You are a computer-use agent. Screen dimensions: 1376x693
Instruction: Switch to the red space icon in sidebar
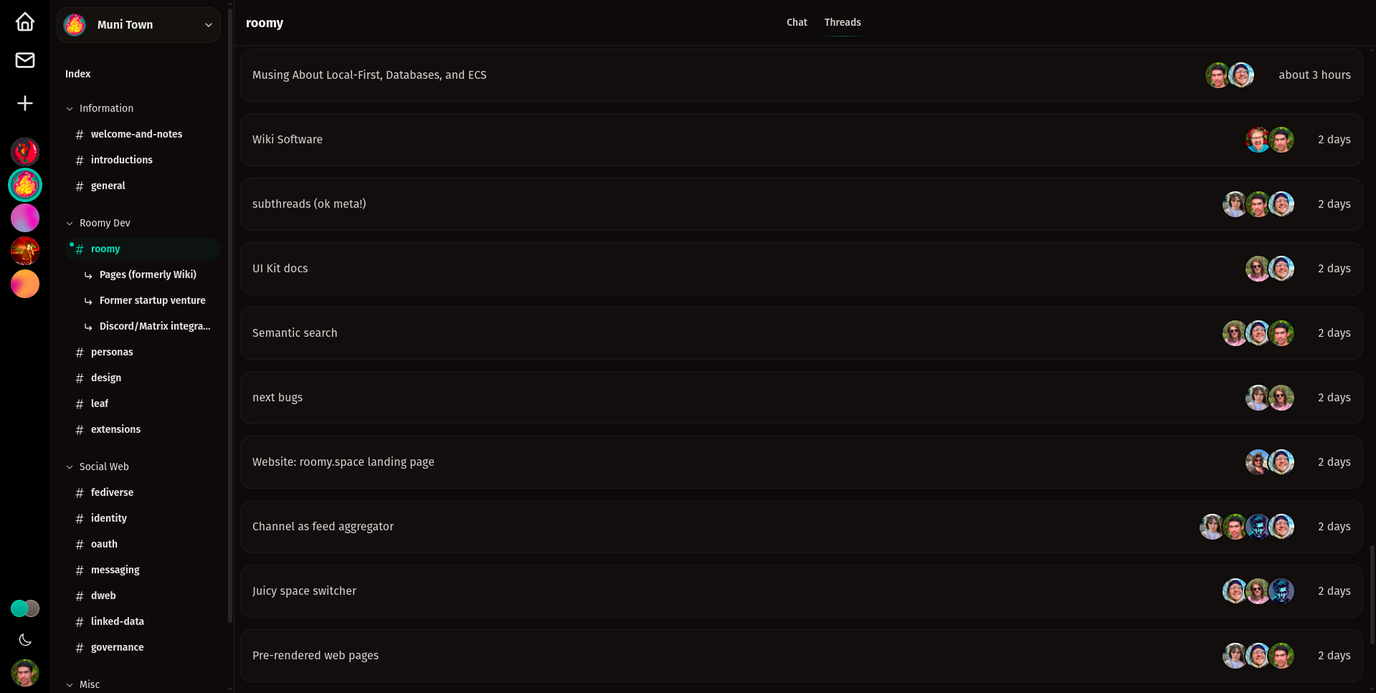coord(25,152)
